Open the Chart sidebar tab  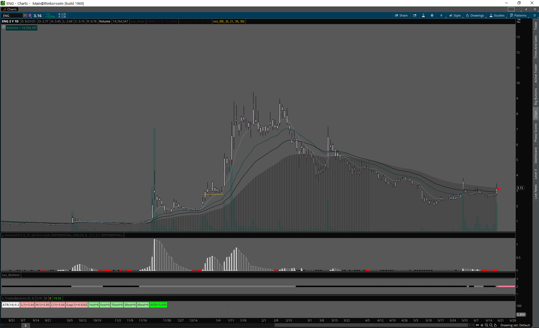(536, 114)
